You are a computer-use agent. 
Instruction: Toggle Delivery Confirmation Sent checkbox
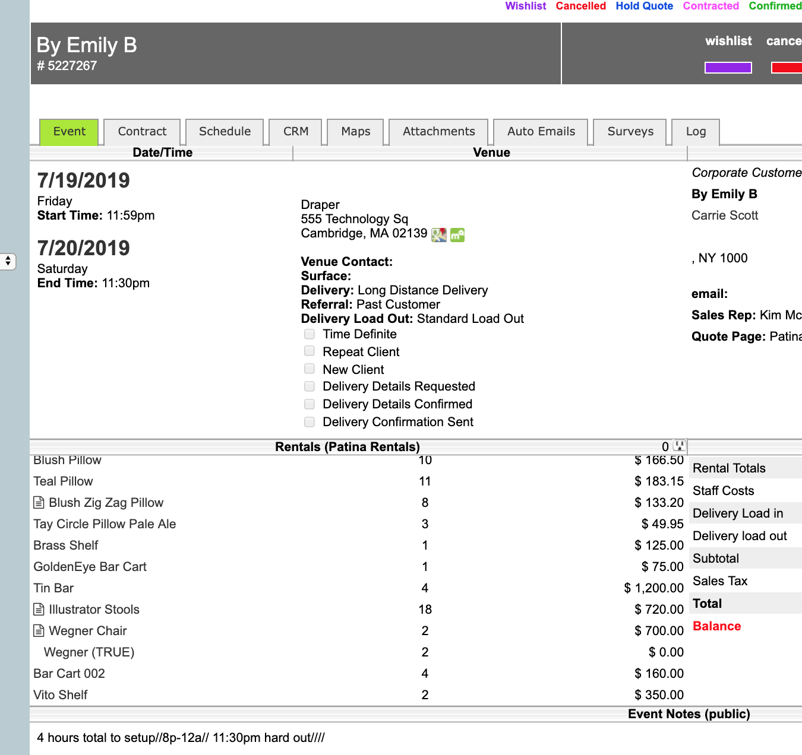click(x=310, y=422)
